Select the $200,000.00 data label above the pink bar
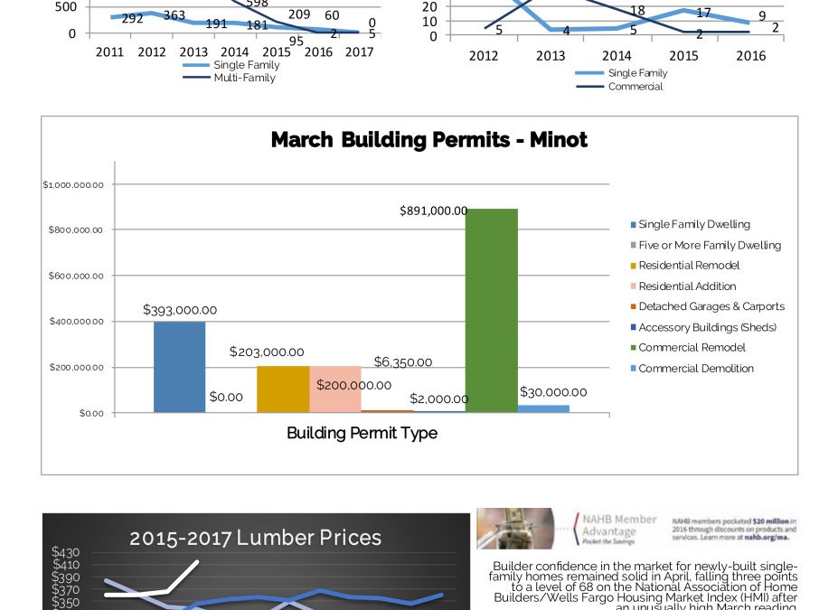 pyautogui.click(x=353, y=385)
